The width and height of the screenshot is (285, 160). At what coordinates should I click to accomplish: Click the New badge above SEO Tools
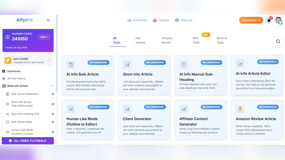[x=206, y=35]
